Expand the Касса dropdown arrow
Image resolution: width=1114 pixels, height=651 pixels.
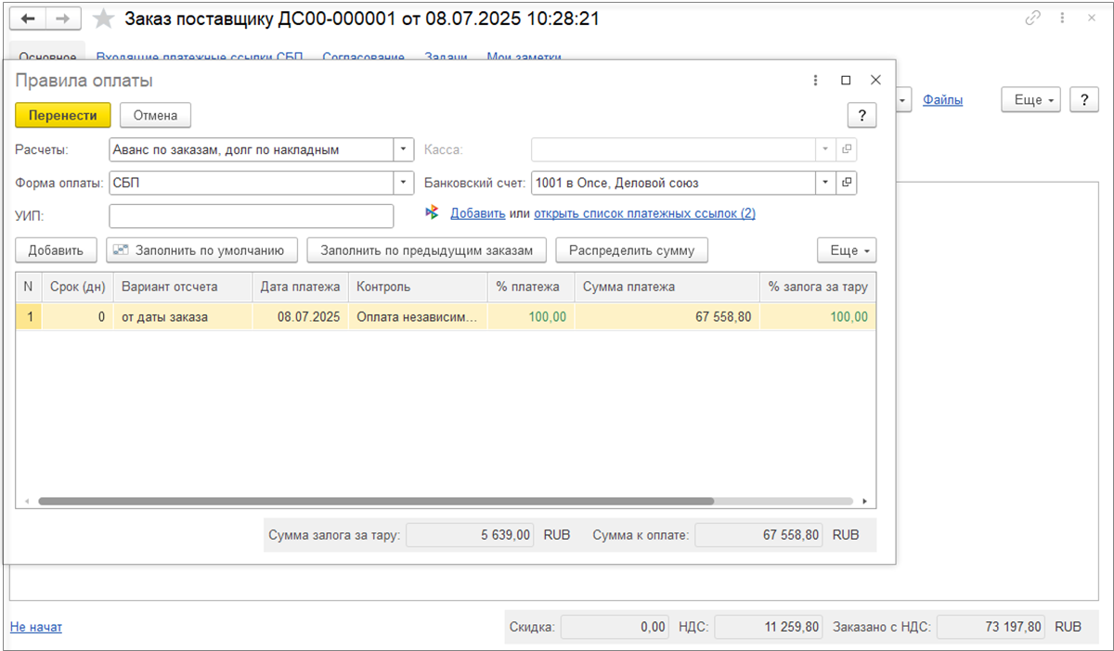(x=826, y=149)
